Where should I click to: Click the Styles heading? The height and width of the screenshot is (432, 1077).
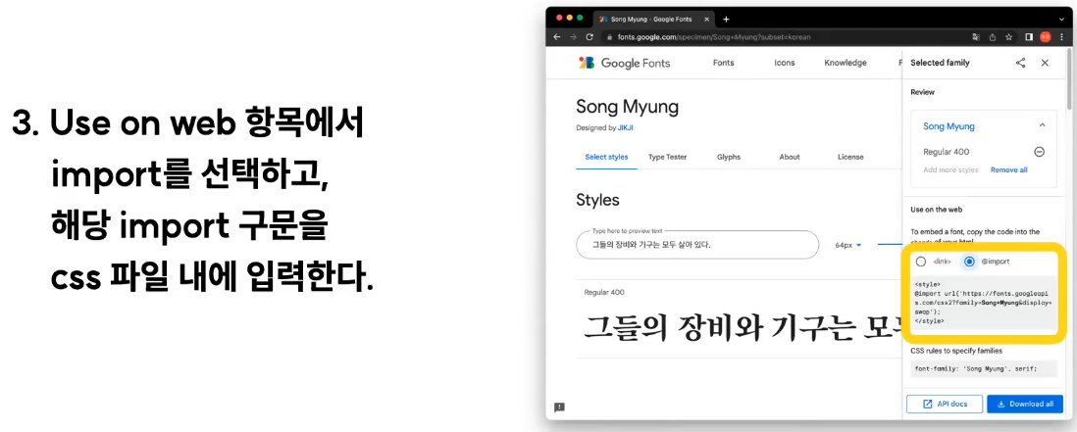point(597,200)
